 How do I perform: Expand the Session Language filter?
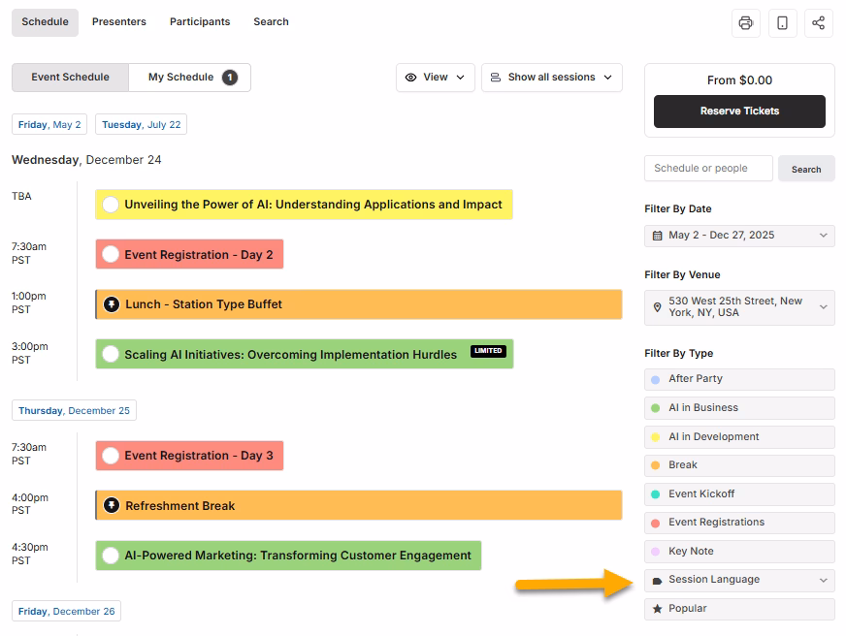click(739, 580)
